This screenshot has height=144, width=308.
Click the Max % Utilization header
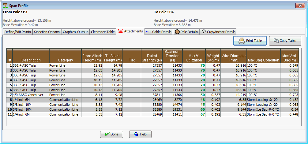pyautogui.click(x=194, y=56)
